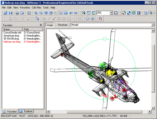Select ConusGrinder.dxf in Favorites list

coord(12,32)
